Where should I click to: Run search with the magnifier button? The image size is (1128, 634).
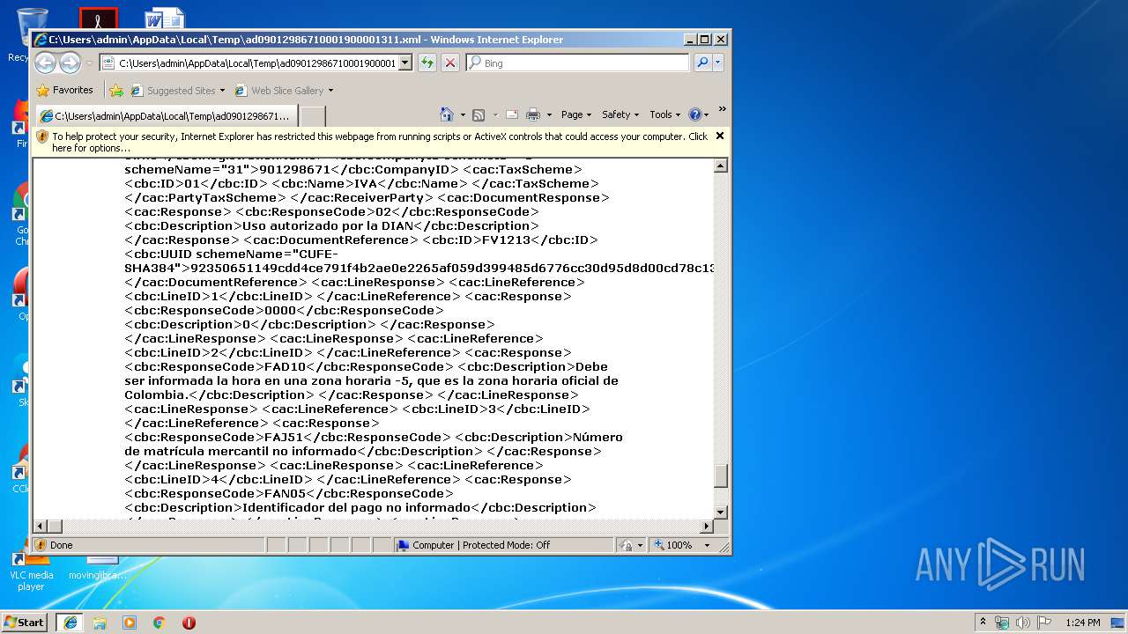click(x=702, y=63)
